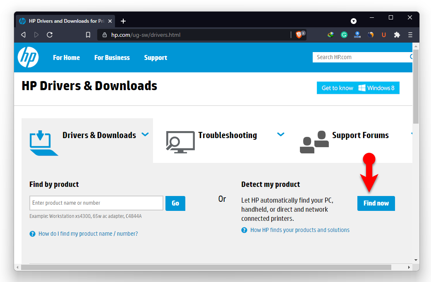Reload the page with the refresh icon
The width and height of the screenshot is (431, 282).
point(50,35)
